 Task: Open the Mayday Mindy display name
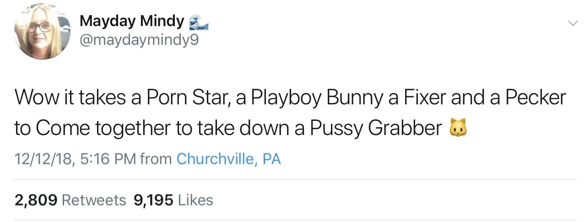[x=132, y=21]
